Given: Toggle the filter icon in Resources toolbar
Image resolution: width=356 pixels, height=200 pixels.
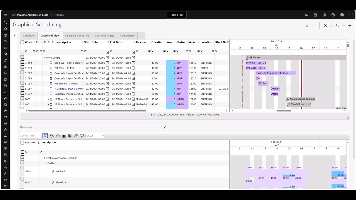Looking at the screenshot, I should (x=45, y=136).
